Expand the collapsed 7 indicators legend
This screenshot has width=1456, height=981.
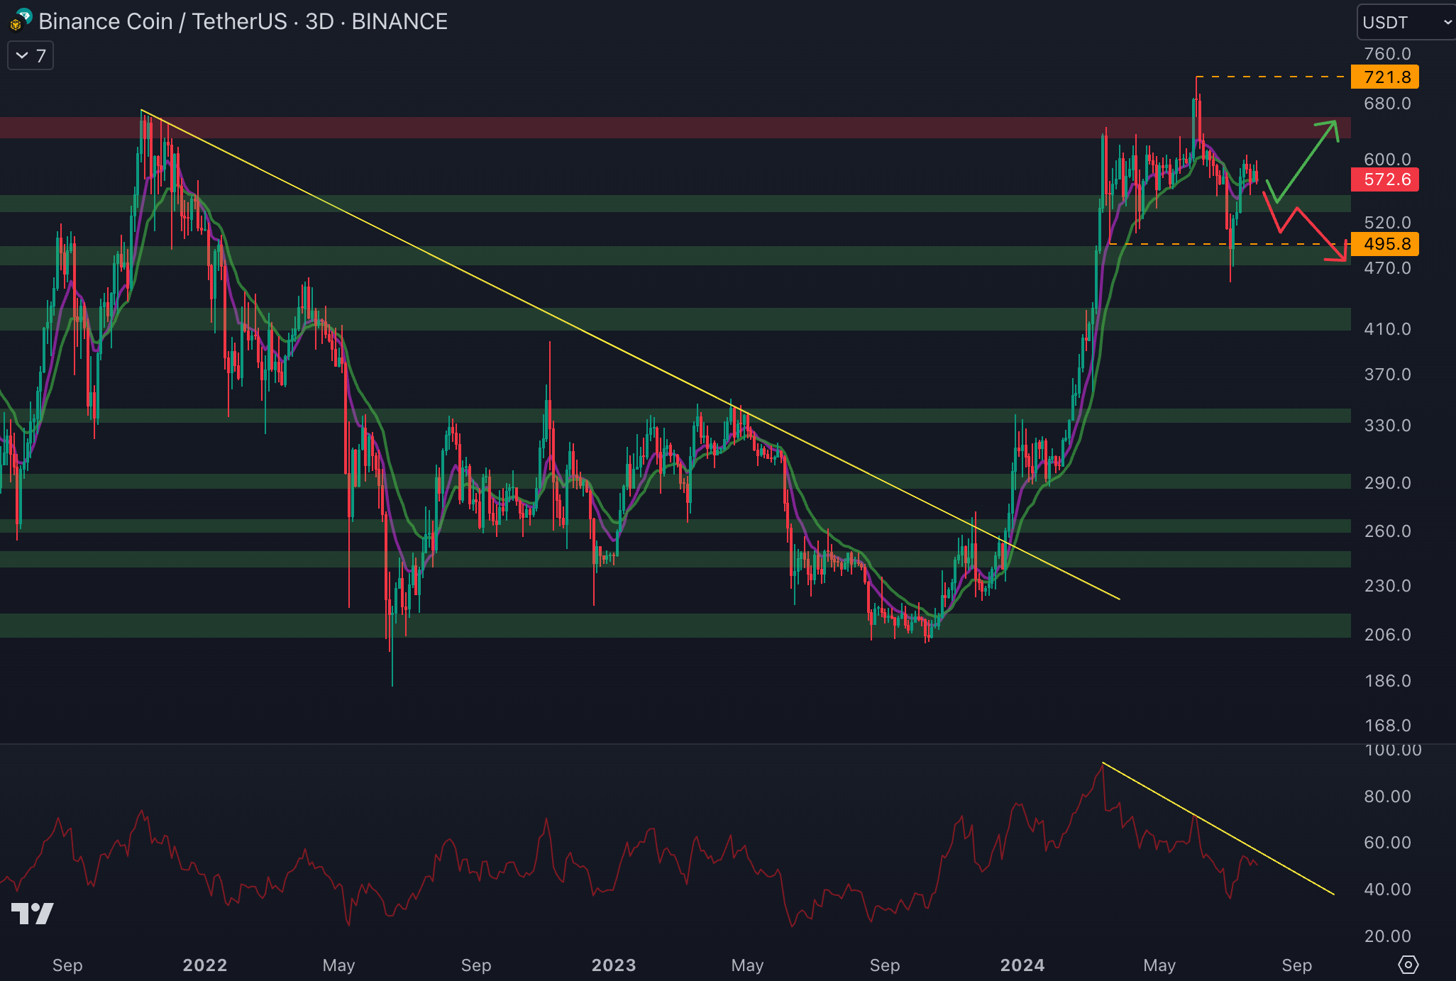(30, 56)
